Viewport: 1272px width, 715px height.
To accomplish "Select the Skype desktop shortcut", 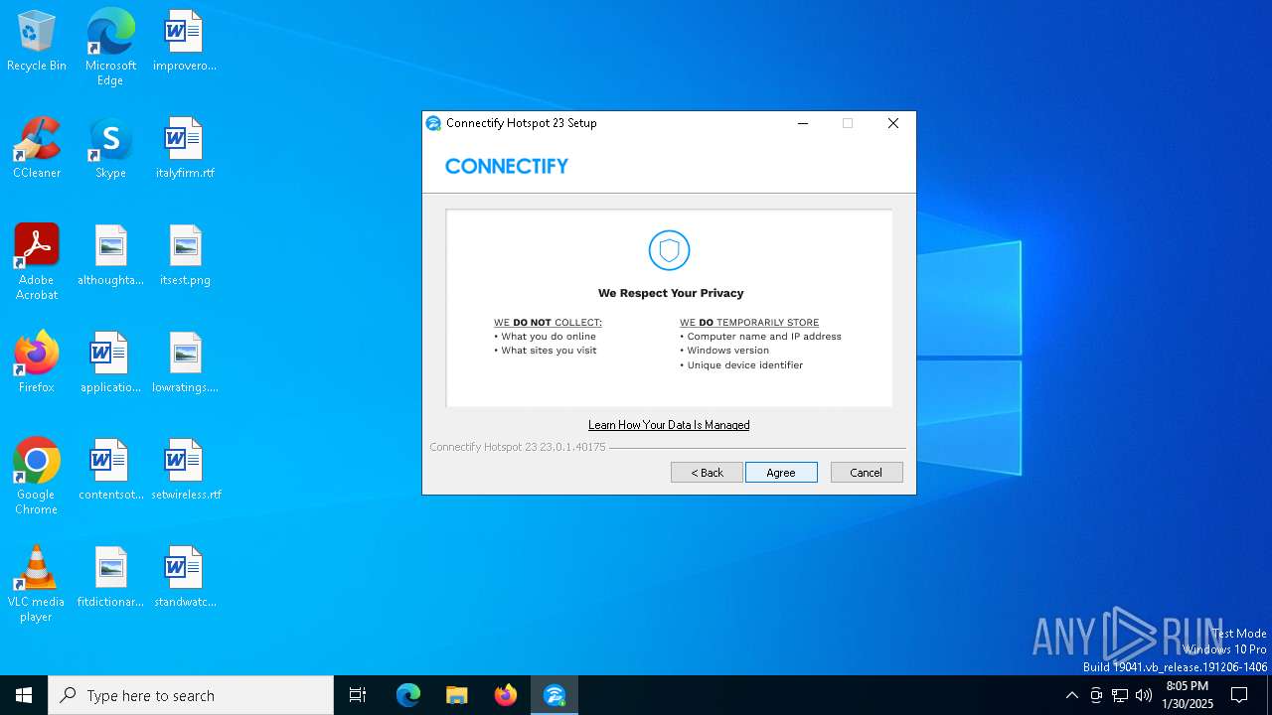I will 110,149.
